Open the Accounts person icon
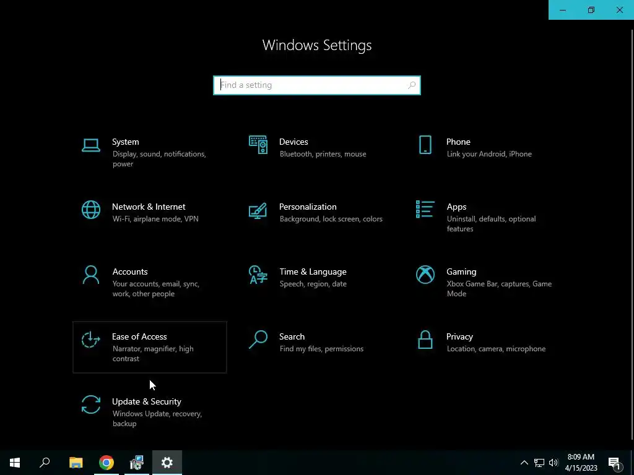 click(x=90, y=275)
